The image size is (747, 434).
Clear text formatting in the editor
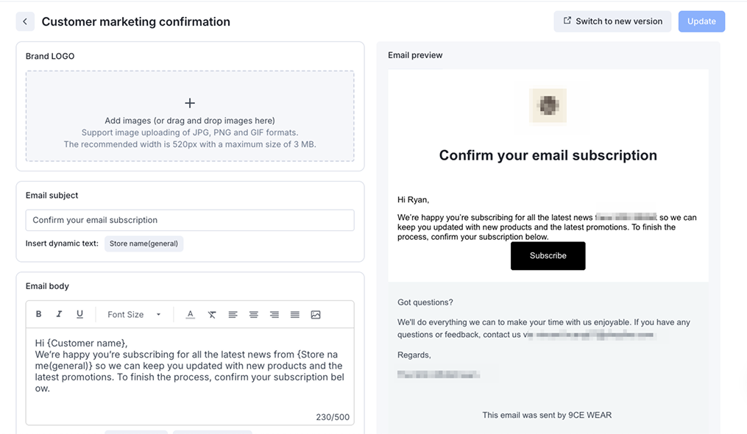tap(212, 315)
